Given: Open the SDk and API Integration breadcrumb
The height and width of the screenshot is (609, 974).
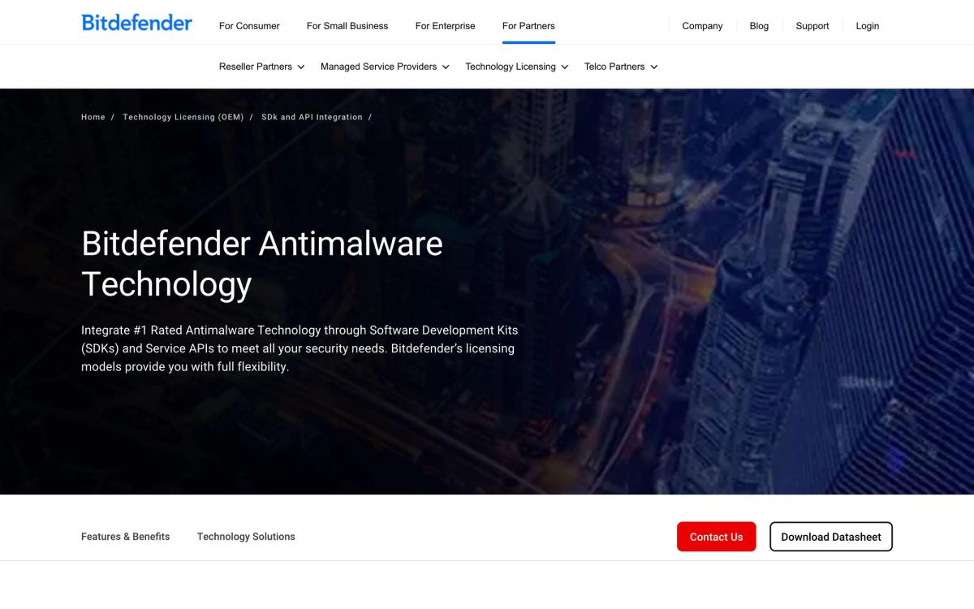Looking at the screenshot, I should [312, 117].
